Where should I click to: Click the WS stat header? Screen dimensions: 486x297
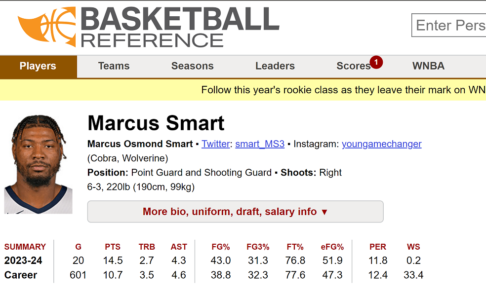(413, 247)
